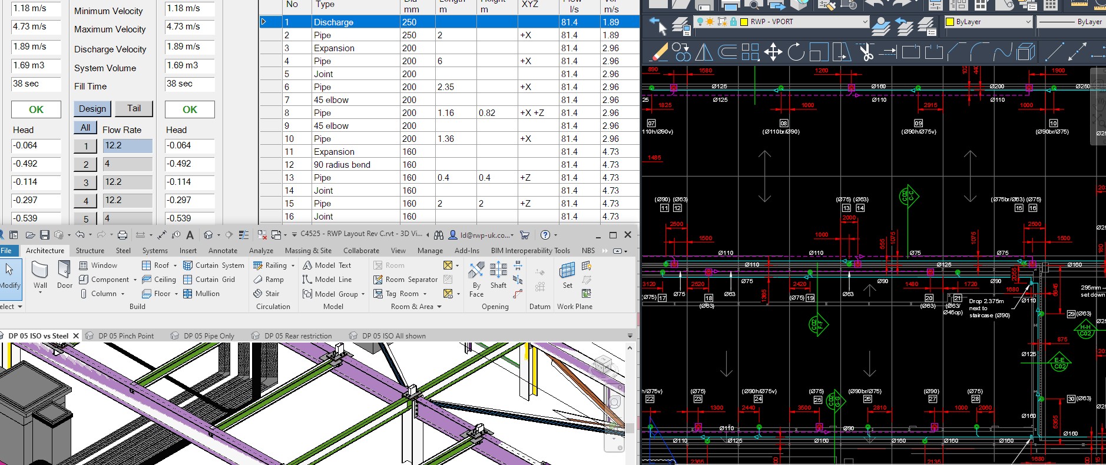
Task: Toggle the Tail mode button
Action: pyautogui.click(x=134, y=108)
